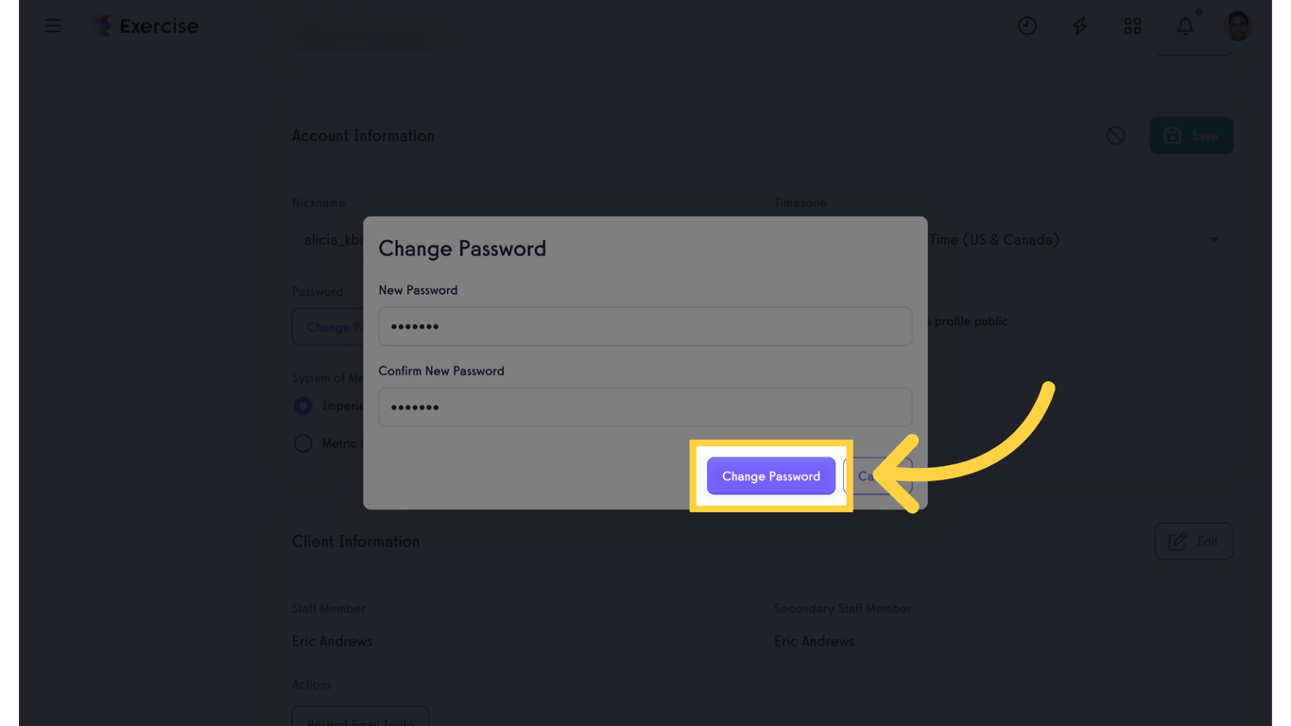Open the history clock icon in top bar
Screen dimensions: 1291x726
(x=1027, y=26)
